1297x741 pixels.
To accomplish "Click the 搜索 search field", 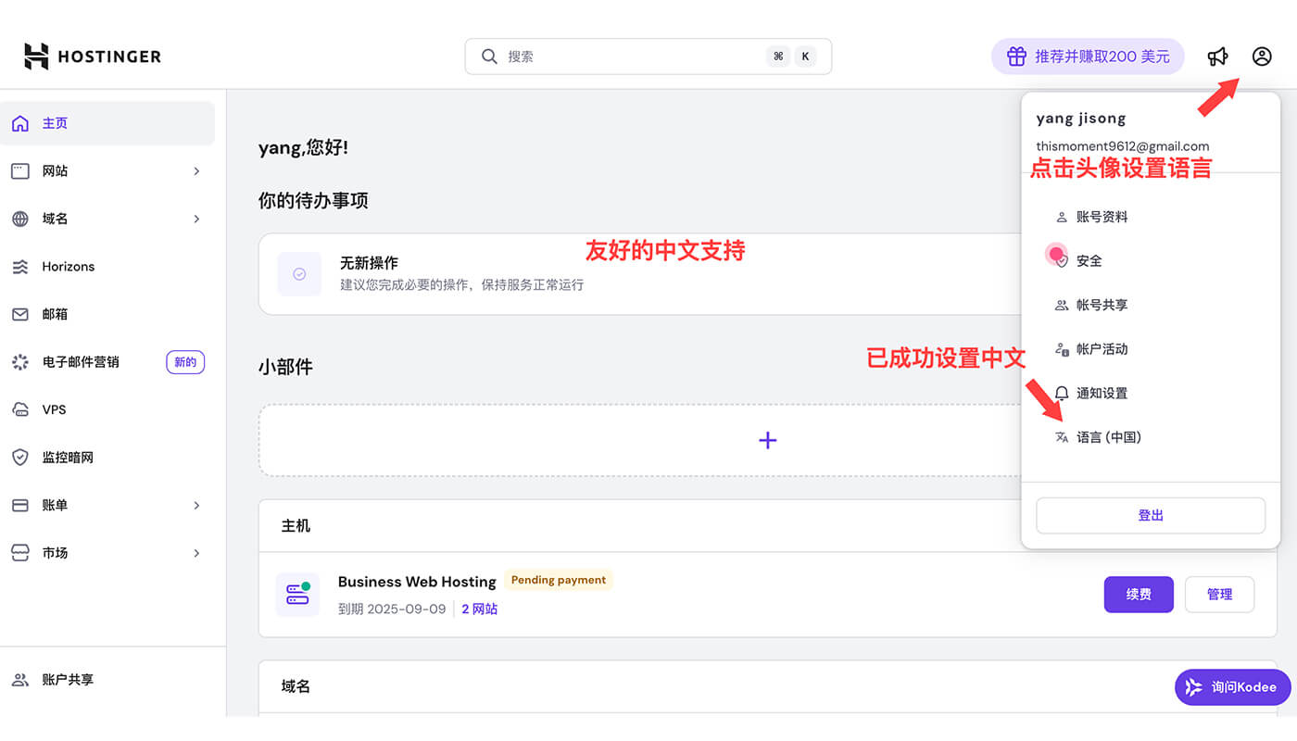I will [648, 57].
